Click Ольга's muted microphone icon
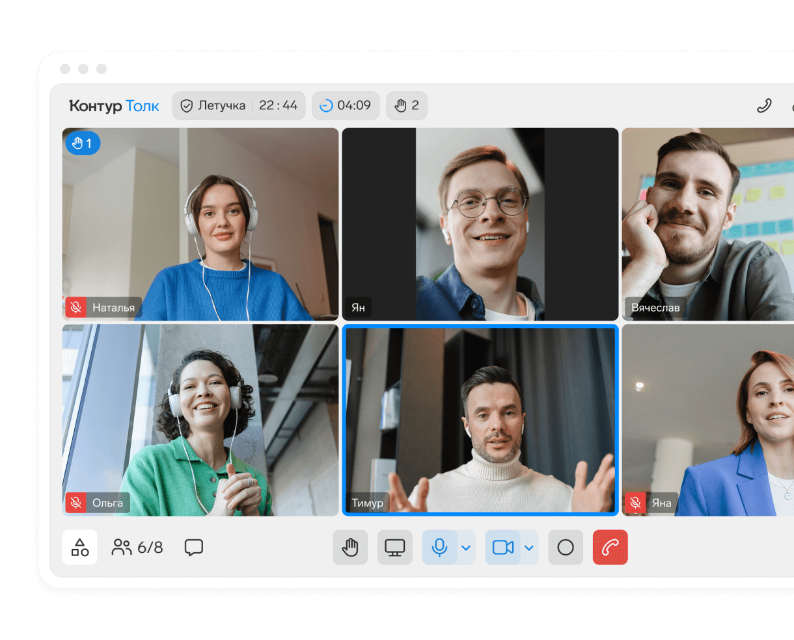794x640 pixels. [x=76, y=503]
